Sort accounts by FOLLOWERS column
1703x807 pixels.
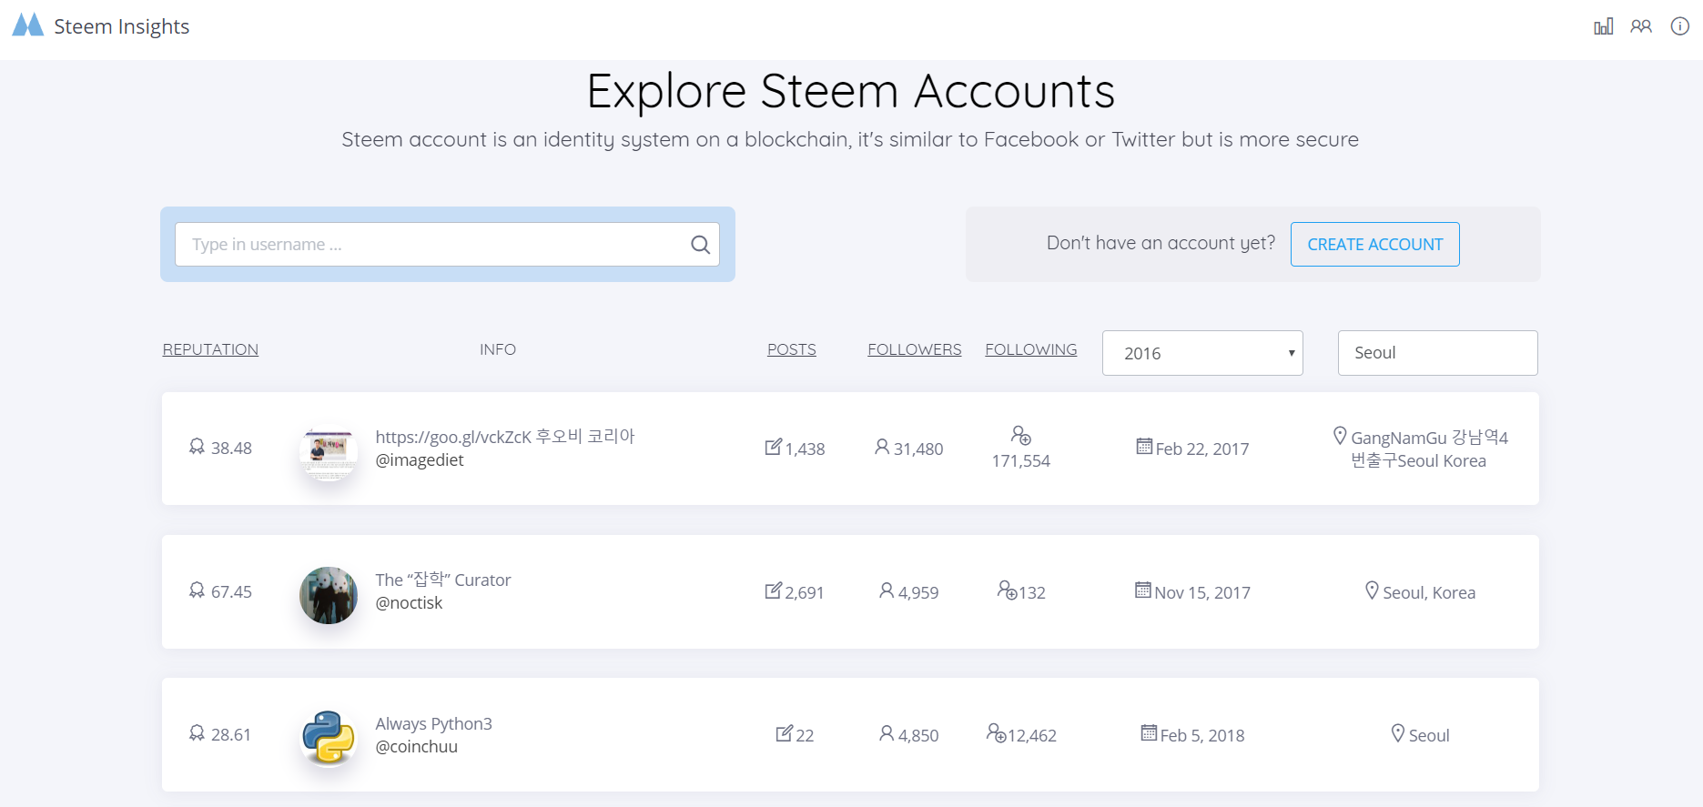[914, 349]
